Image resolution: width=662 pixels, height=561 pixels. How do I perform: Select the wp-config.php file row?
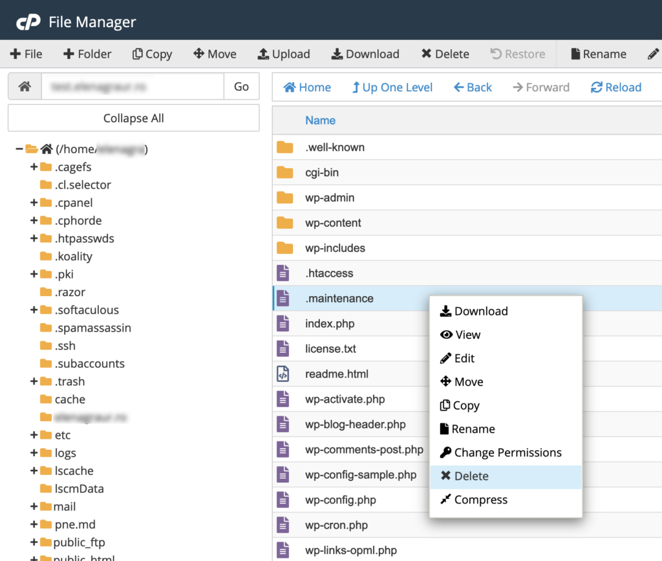point(467,500)
